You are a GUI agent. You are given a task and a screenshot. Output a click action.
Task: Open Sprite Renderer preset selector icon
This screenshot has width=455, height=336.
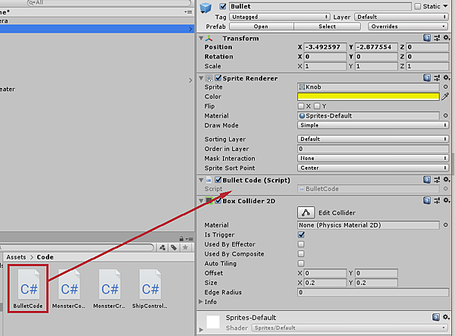437,78
